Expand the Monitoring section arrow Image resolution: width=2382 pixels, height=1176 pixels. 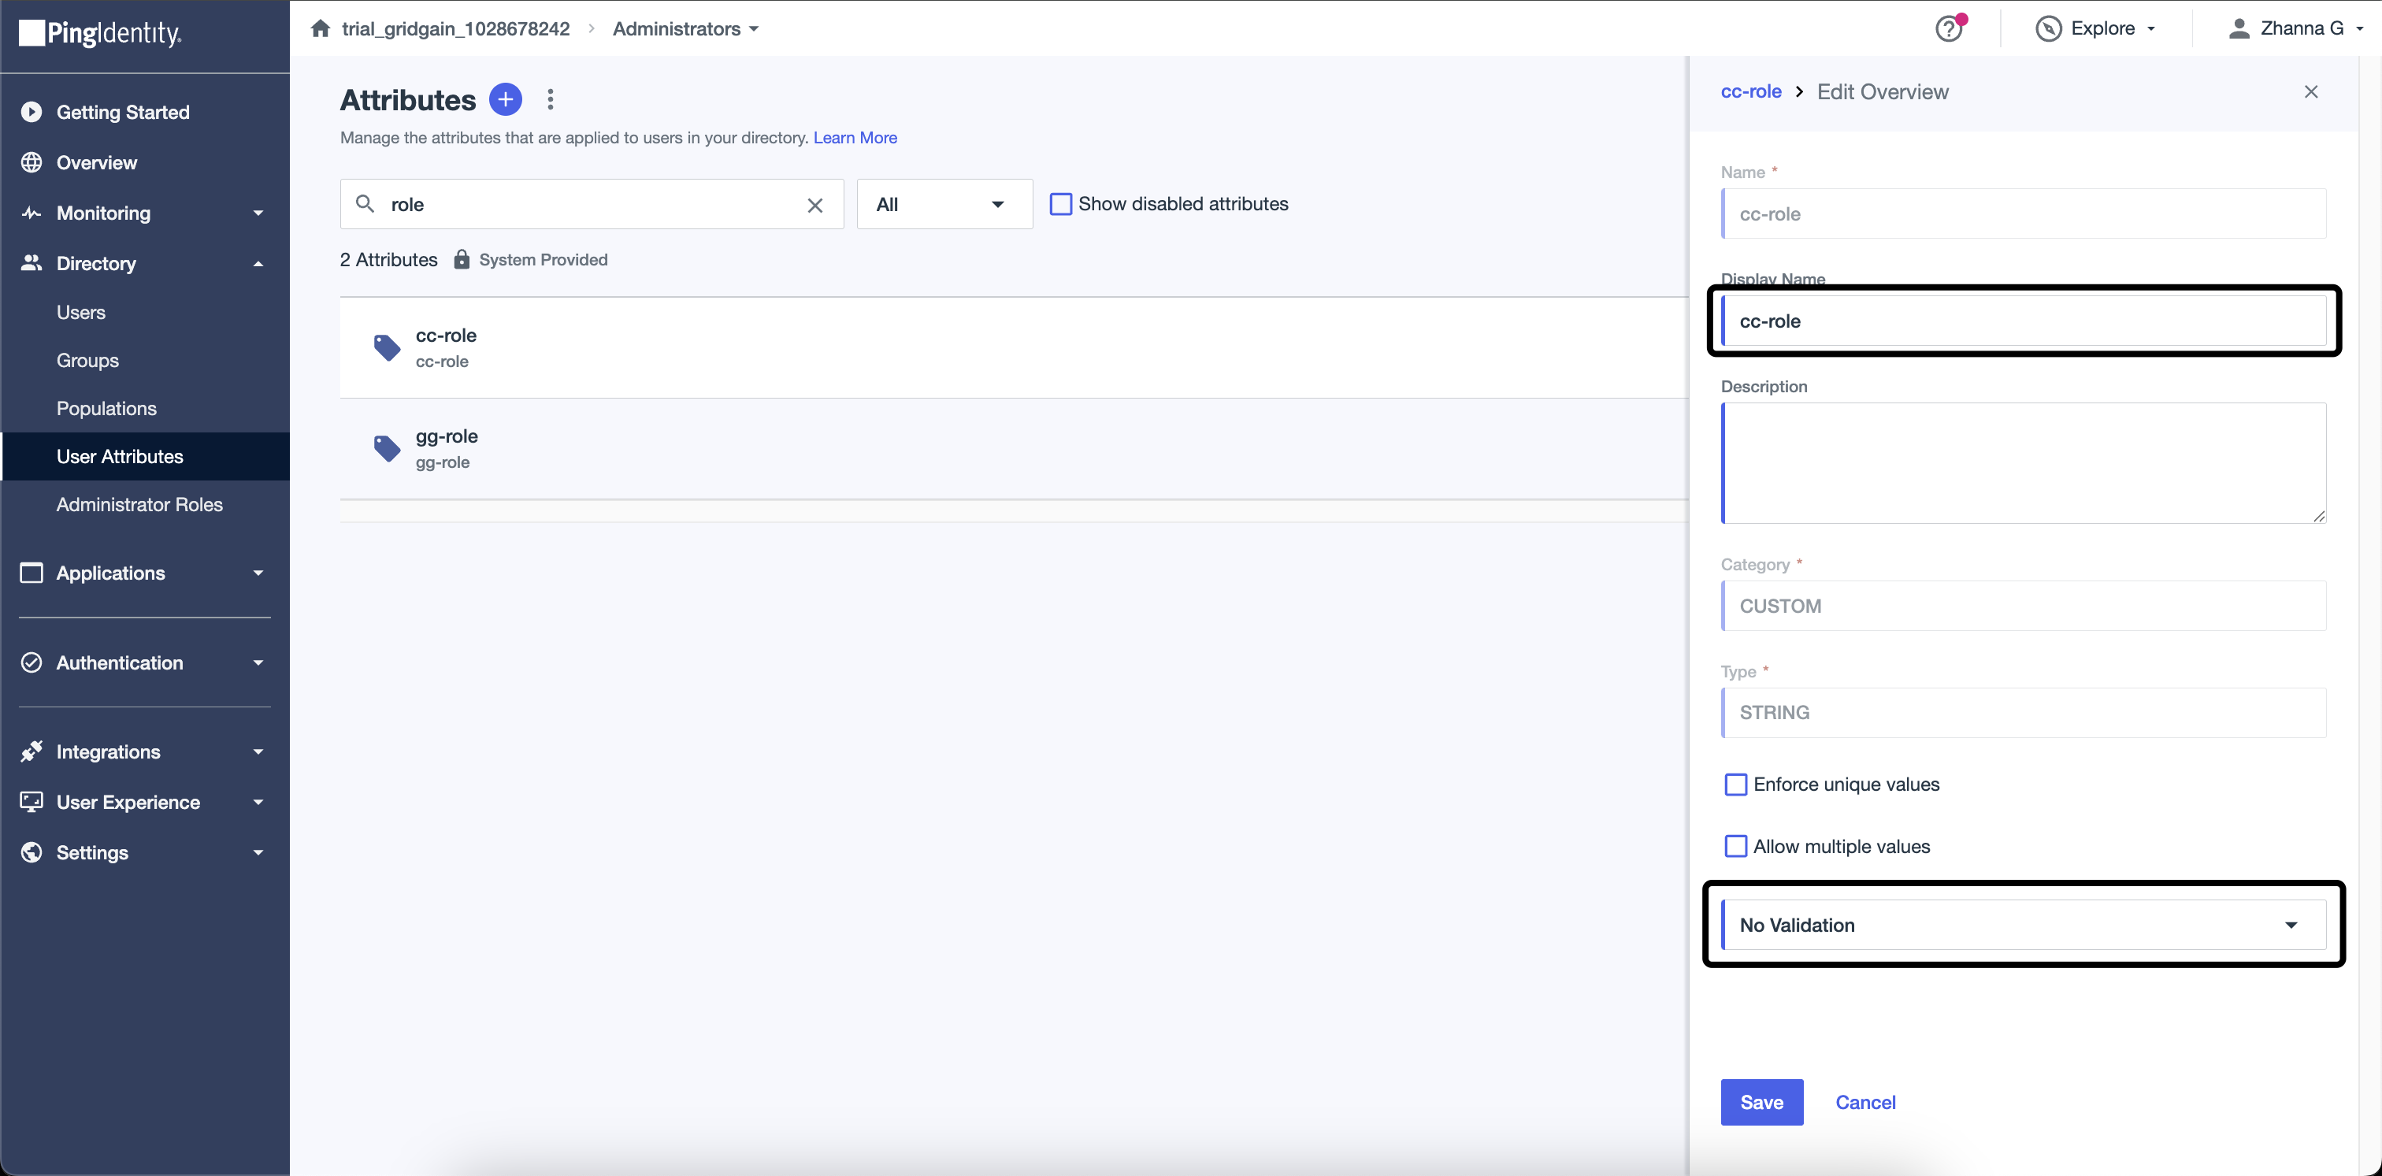point(258,213)
